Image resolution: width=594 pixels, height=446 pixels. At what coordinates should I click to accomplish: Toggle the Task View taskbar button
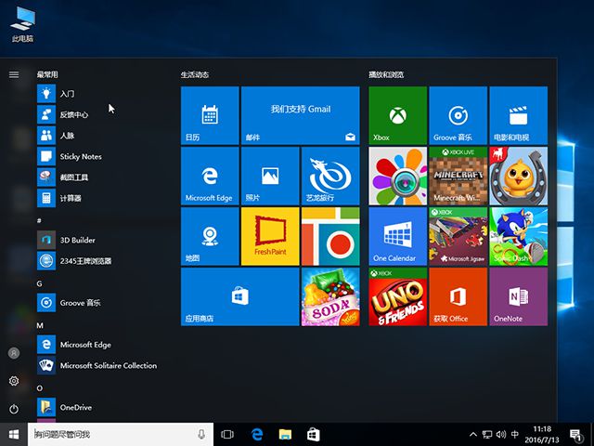pos(227,434)
